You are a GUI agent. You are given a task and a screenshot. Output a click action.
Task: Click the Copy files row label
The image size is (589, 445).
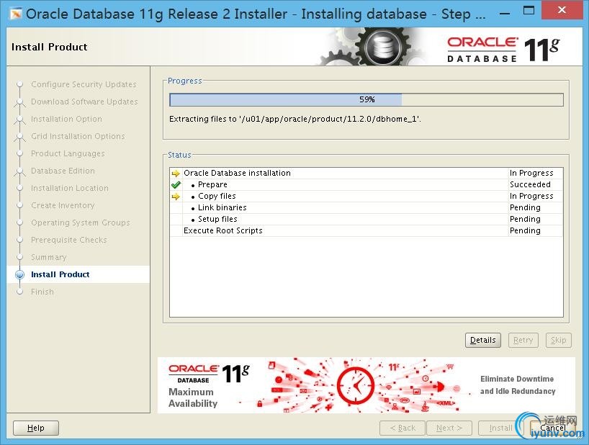click(217, 196)
